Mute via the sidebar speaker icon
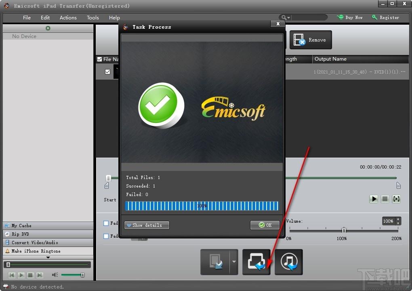Screen dimensions: 412x291 click(55, 275)
